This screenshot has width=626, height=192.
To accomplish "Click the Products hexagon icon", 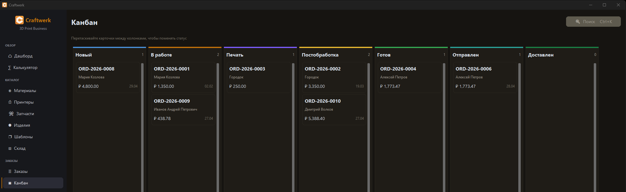I will point(10,125).
